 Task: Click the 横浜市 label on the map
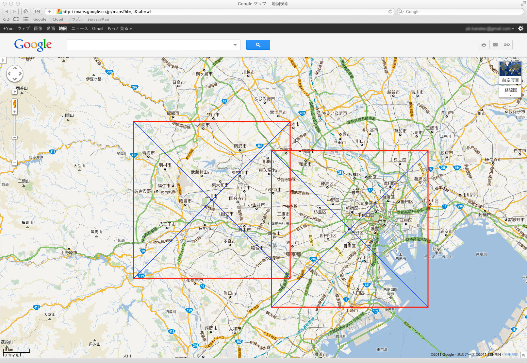coord(321,354)
